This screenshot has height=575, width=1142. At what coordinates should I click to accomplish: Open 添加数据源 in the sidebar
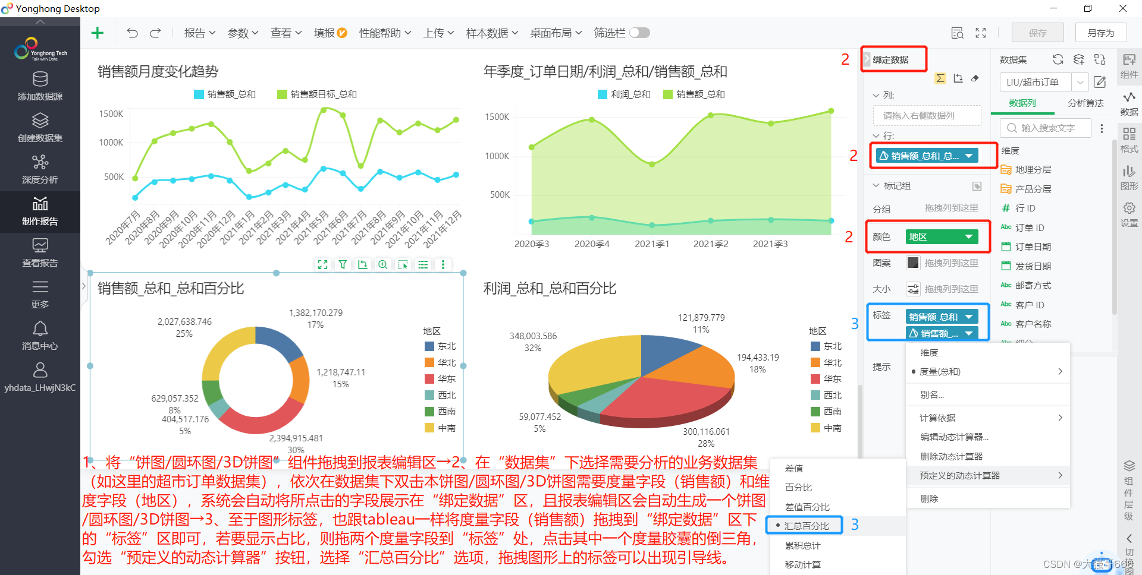click(x=40, y=86)
